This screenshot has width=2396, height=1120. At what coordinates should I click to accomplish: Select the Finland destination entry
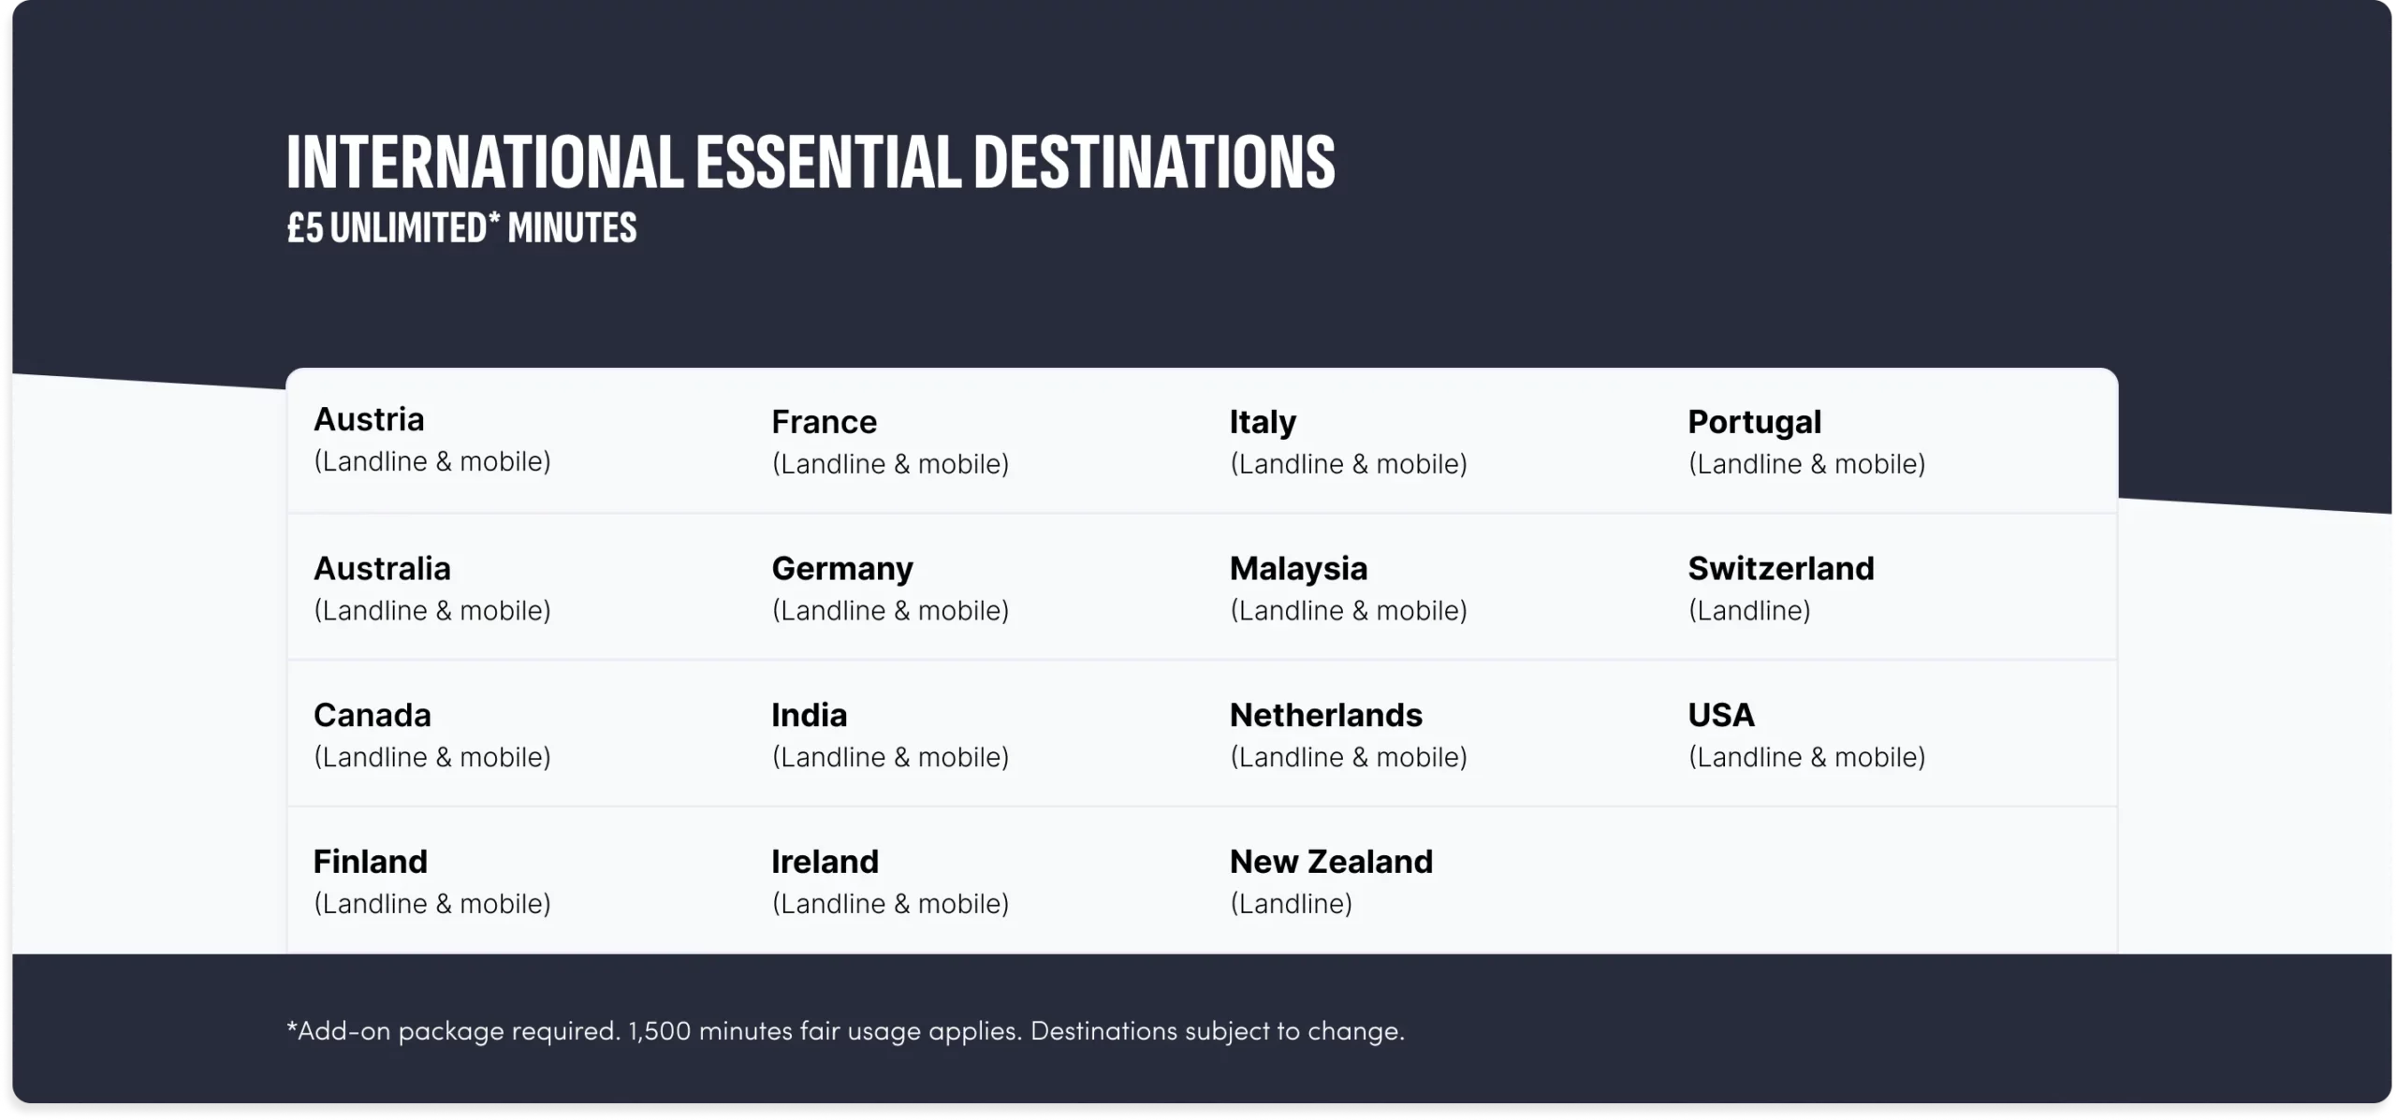(371, 862)
